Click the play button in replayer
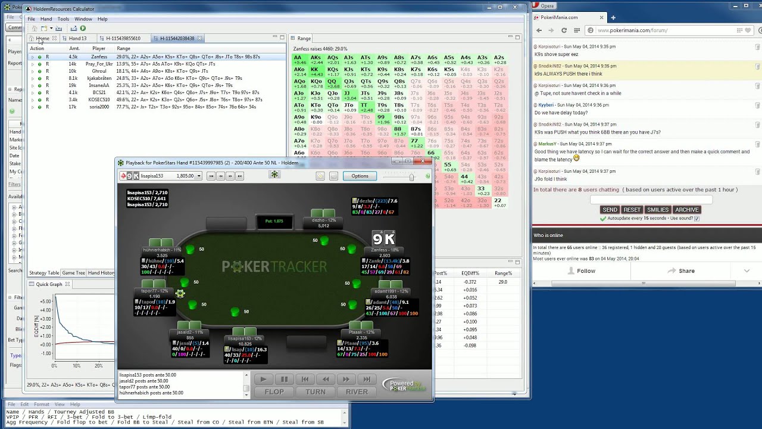 pos(263,379)
